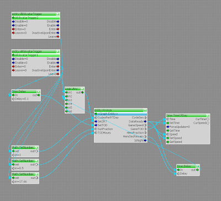221x201 pixels.
Task: Collapse the Time:TimeOfDay node header arrow
Action: click(x=208, y=116)
